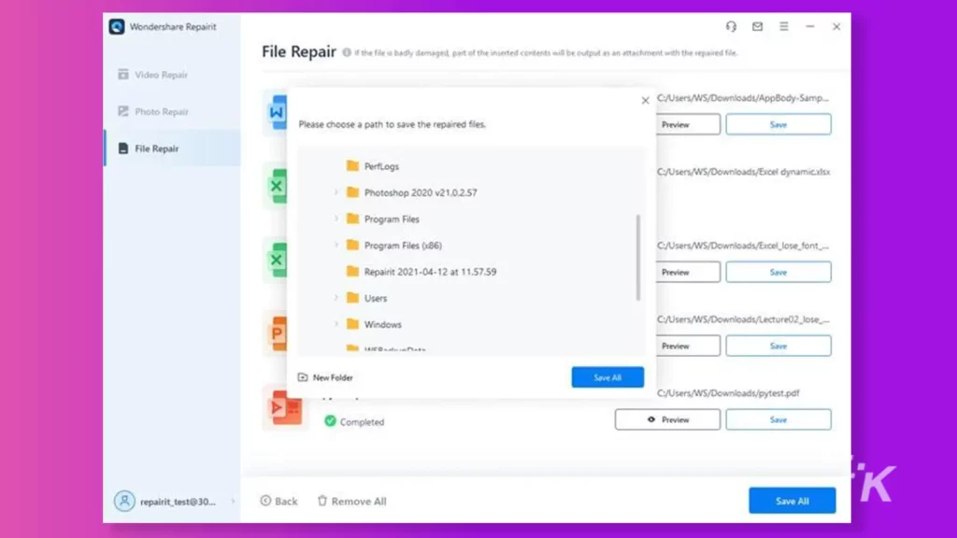Save the Lecture02_lose file

(778, 346)
